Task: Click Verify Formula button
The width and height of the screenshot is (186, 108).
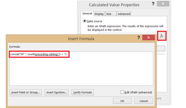Action: click(83, 92)
